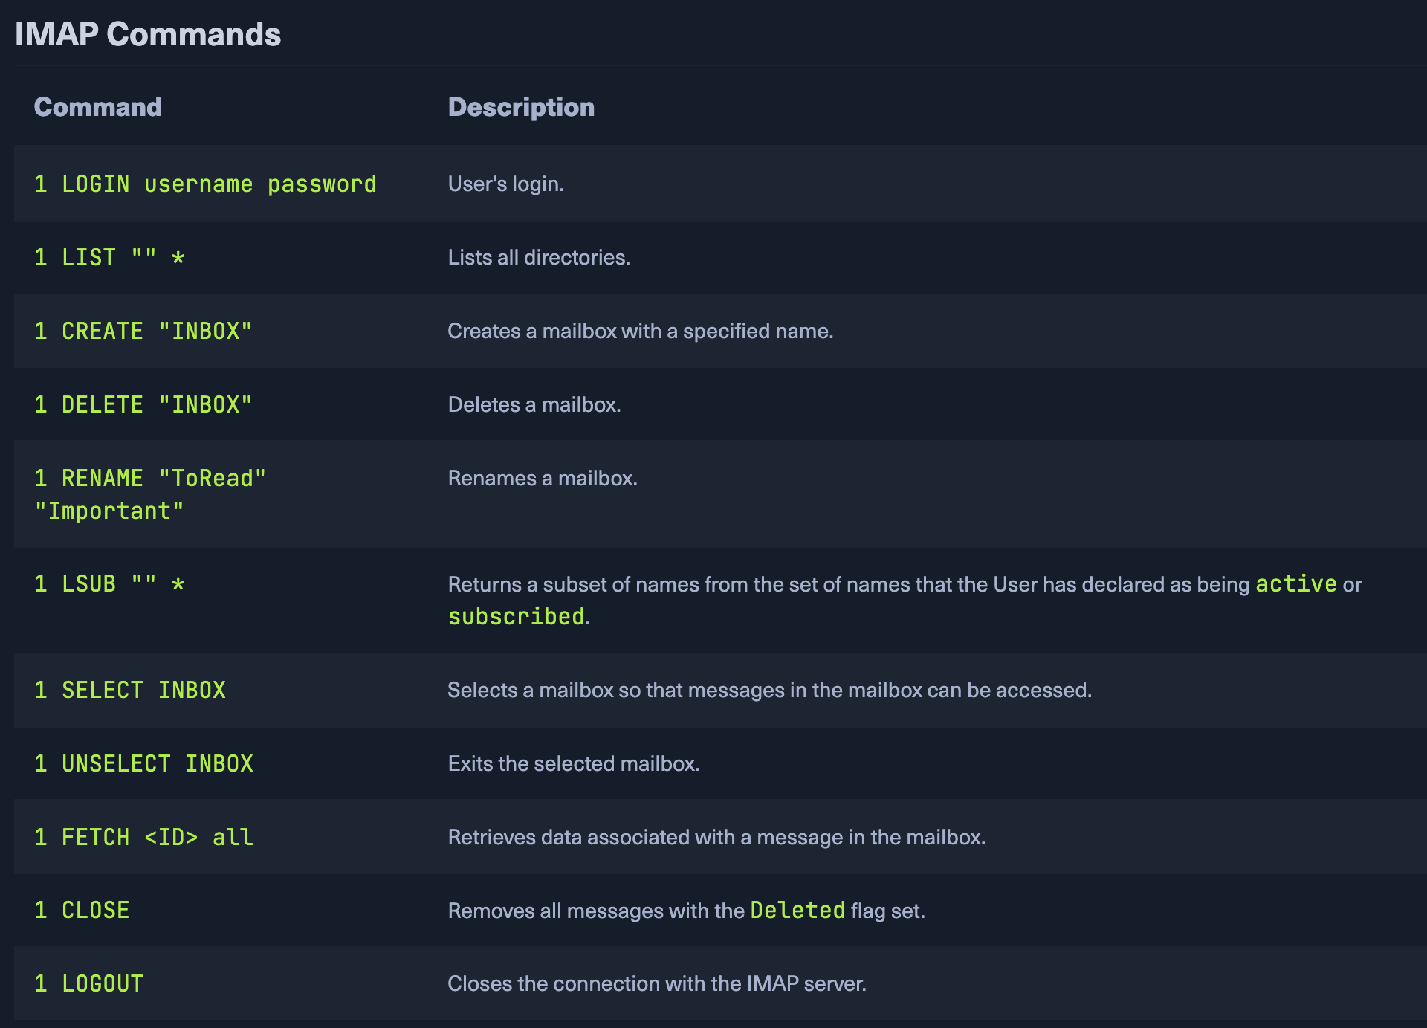Click "Closes the connection with the IMAP server" text

coord(656,983)
